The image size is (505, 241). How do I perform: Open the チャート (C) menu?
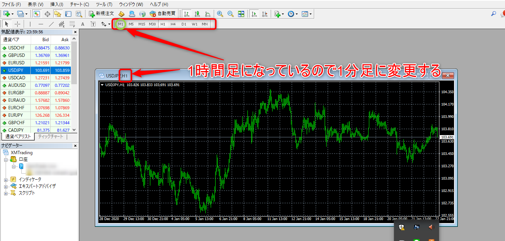click(79, 4)
